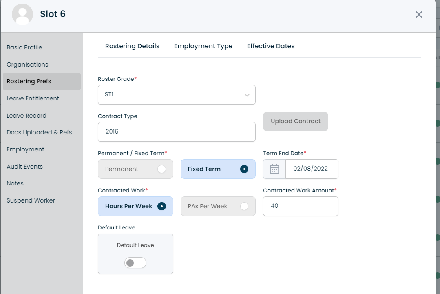Close the Slot 6 dialog

pos(419,15)
